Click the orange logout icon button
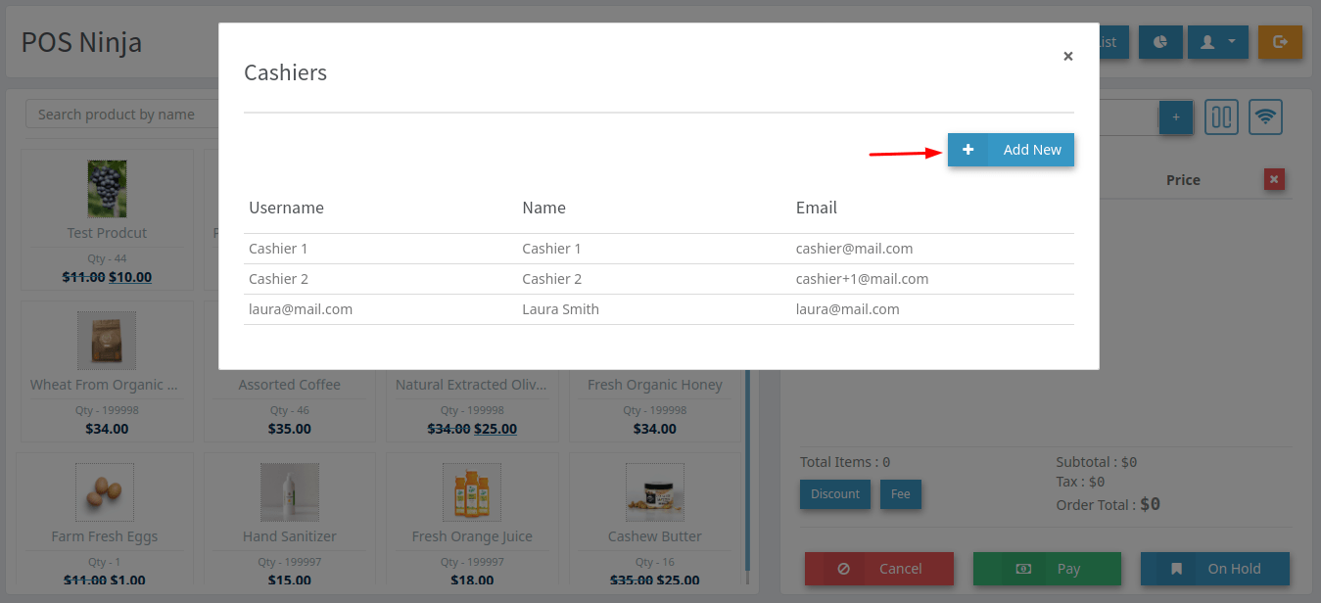1321x603 pixels. (1280, 42)
